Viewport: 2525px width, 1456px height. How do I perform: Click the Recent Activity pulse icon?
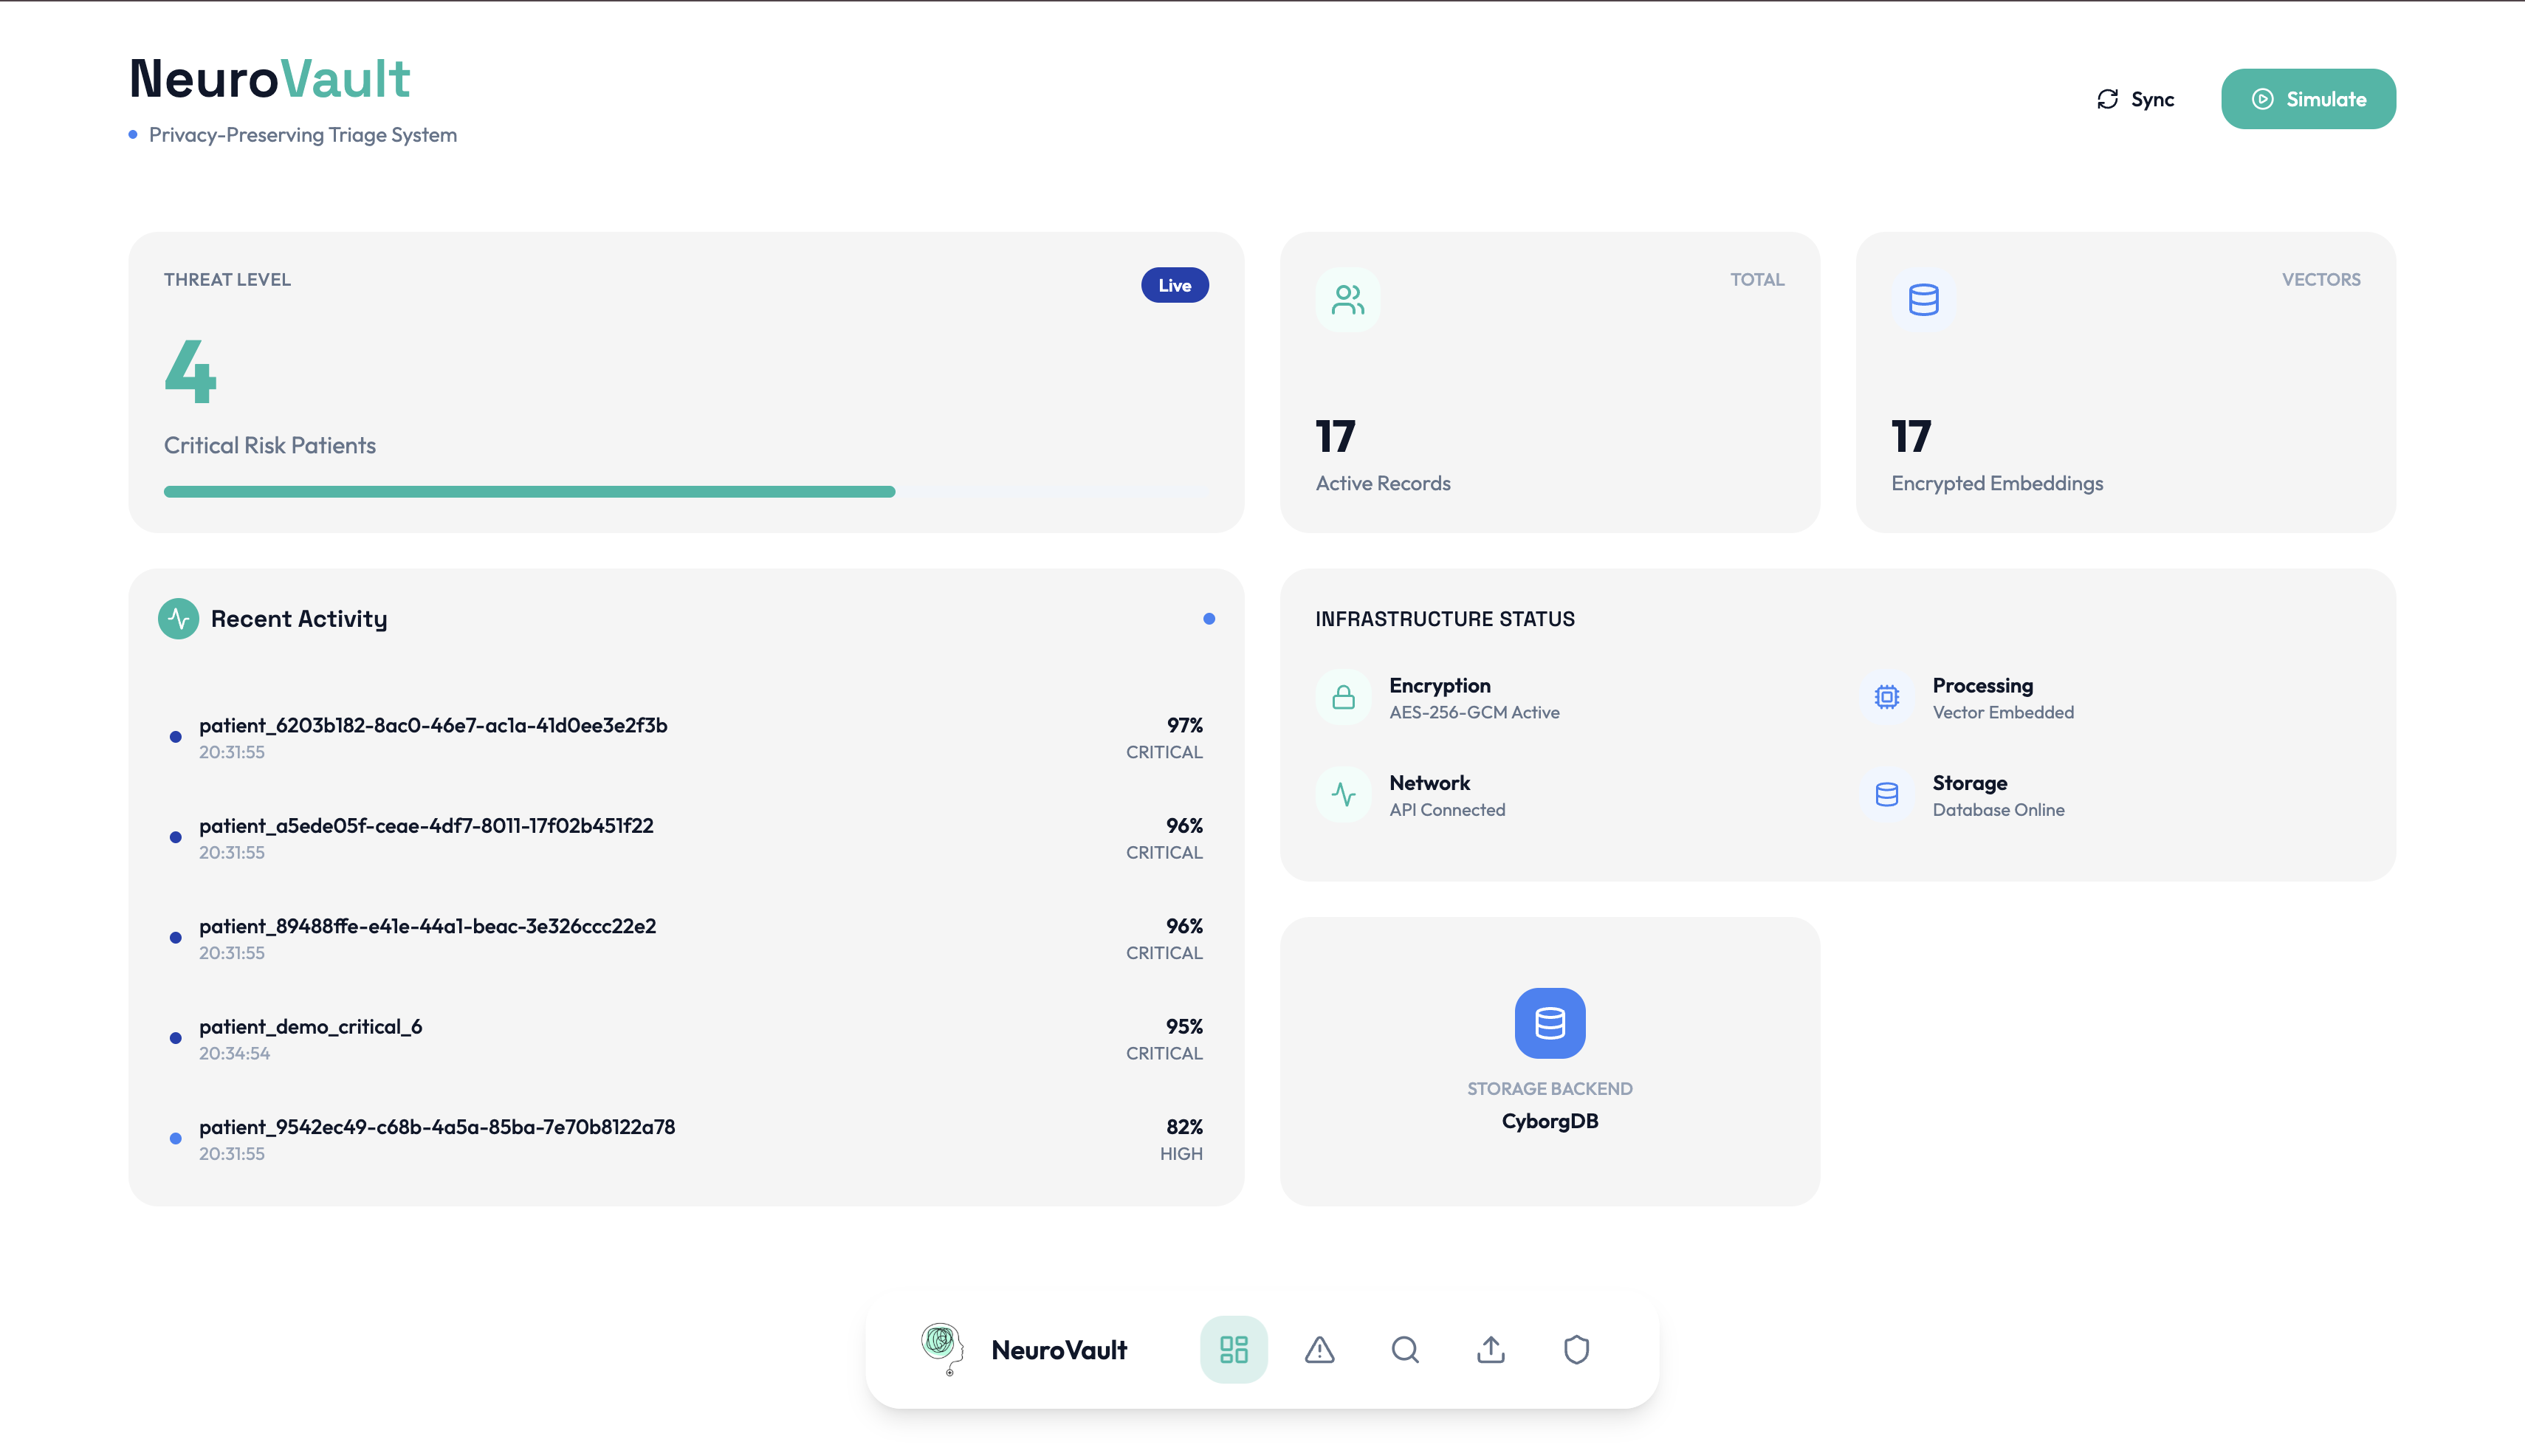coord(178,619)
